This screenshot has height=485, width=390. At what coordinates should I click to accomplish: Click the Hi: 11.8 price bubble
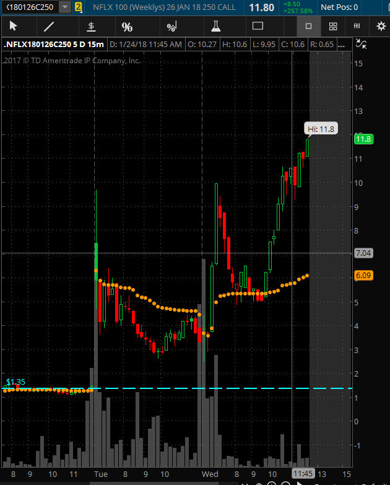pyautogui.click(x=321, y=129)
